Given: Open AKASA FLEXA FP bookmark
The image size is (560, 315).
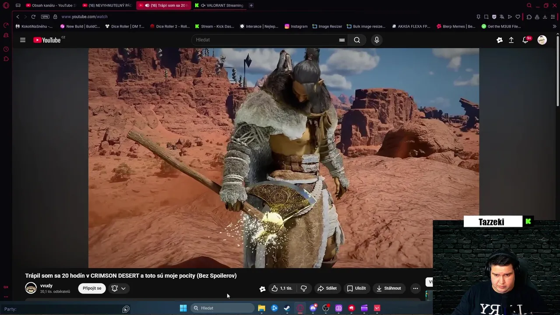Looking at the screenshot, I should (x=411, y=26).
